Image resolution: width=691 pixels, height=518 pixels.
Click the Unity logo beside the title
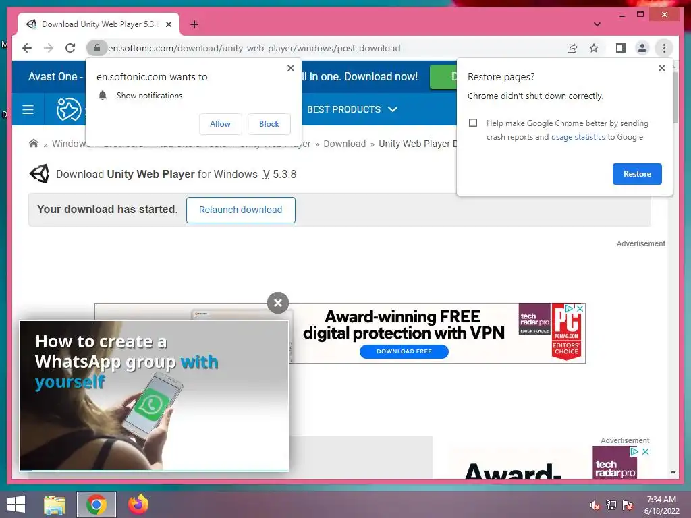click(39, 174)
